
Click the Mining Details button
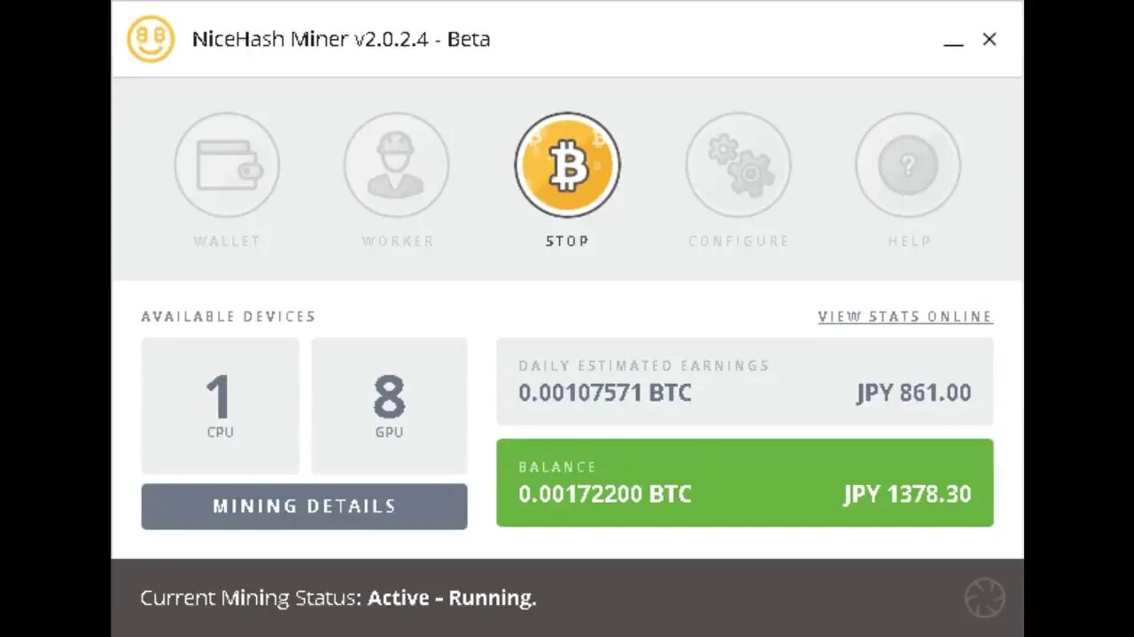[x=304, y=506]
